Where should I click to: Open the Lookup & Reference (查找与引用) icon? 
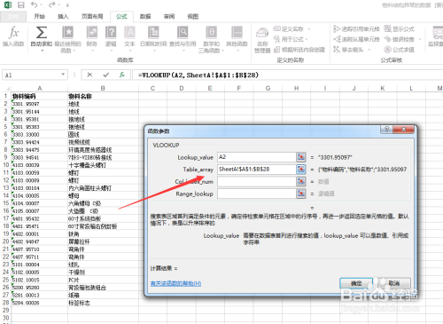(x=183, y=32)
